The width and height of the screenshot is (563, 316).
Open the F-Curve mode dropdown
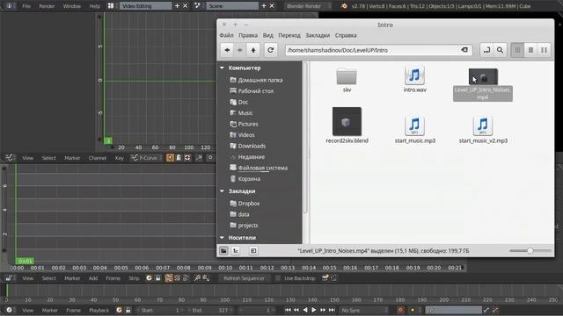[x=146, y=158]
